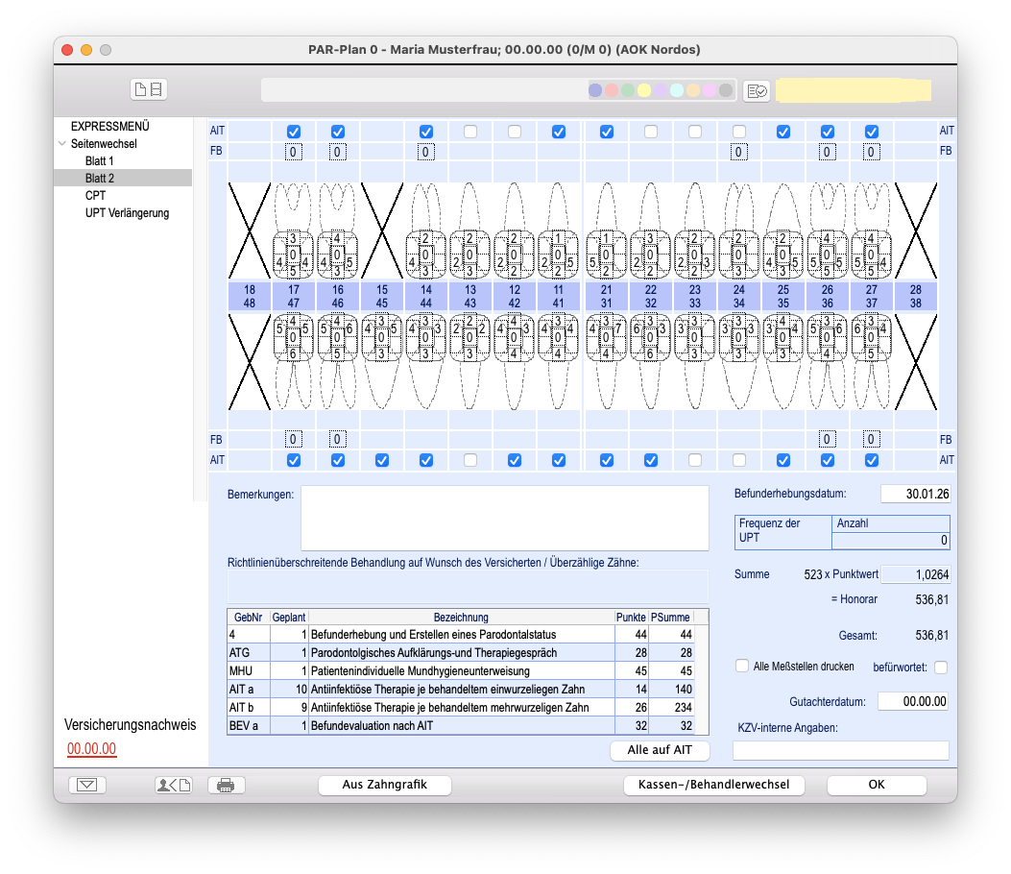This screenshot has width=1011, height=874.
Task: Open Blatt 1 in the sidebar
Action: (99, 161)
